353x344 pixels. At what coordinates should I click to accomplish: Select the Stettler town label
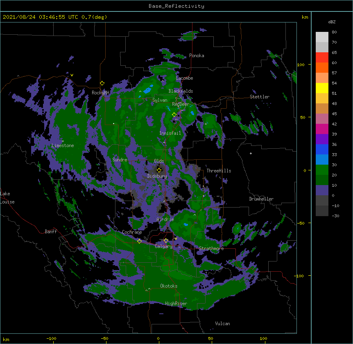260,97
